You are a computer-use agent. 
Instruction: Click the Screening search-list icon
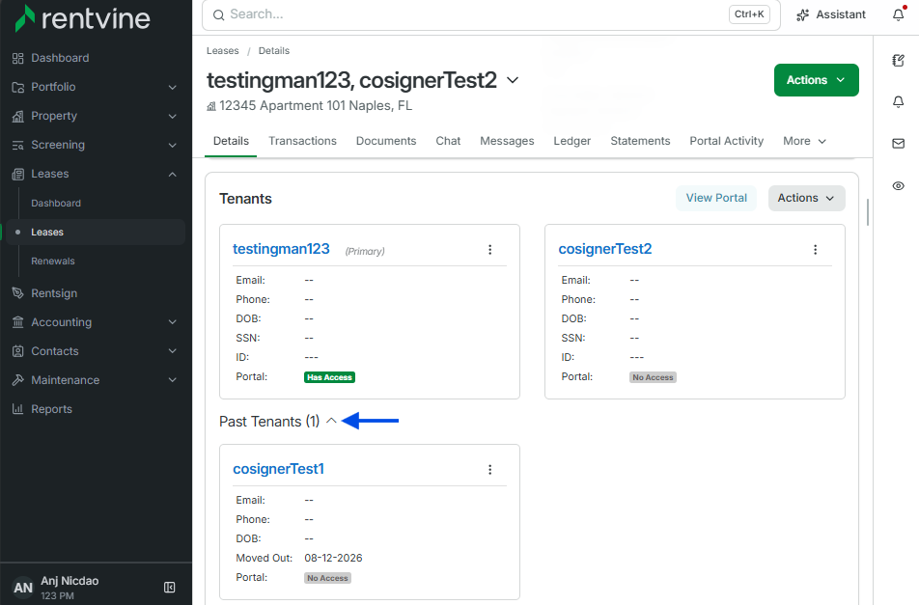click(18, 145)
